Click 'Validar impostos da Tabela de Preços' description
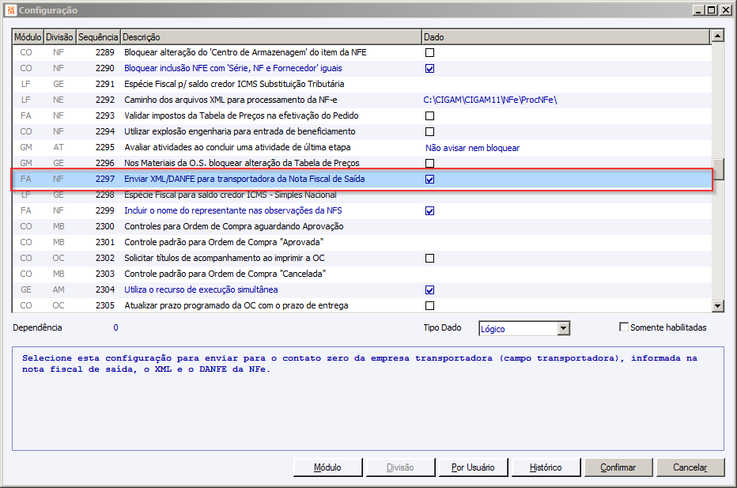The width and height of the screenshot is (737, 488). click(241, 115)
